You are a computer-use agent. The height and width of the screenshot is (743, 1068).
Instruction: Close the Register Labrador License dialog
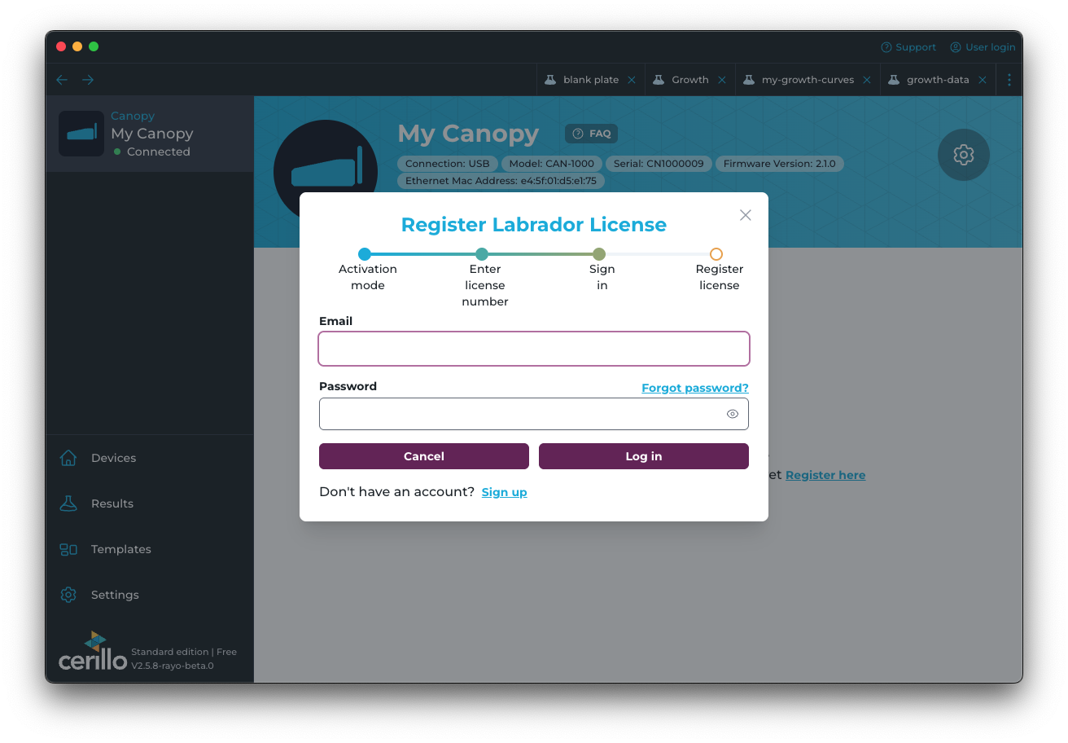(745, 215)
